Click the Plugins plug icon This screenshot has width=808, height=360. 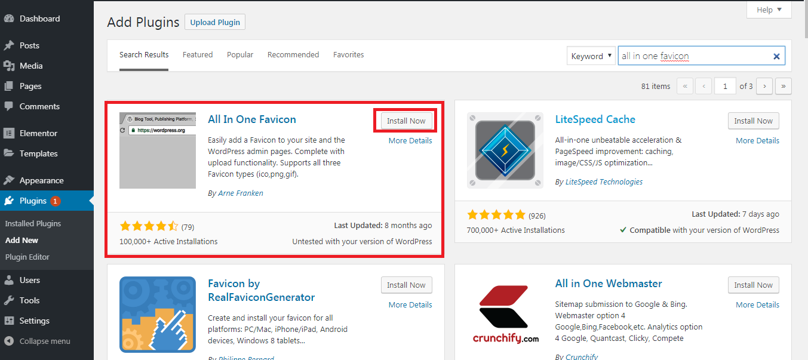(x=9, y=201)
